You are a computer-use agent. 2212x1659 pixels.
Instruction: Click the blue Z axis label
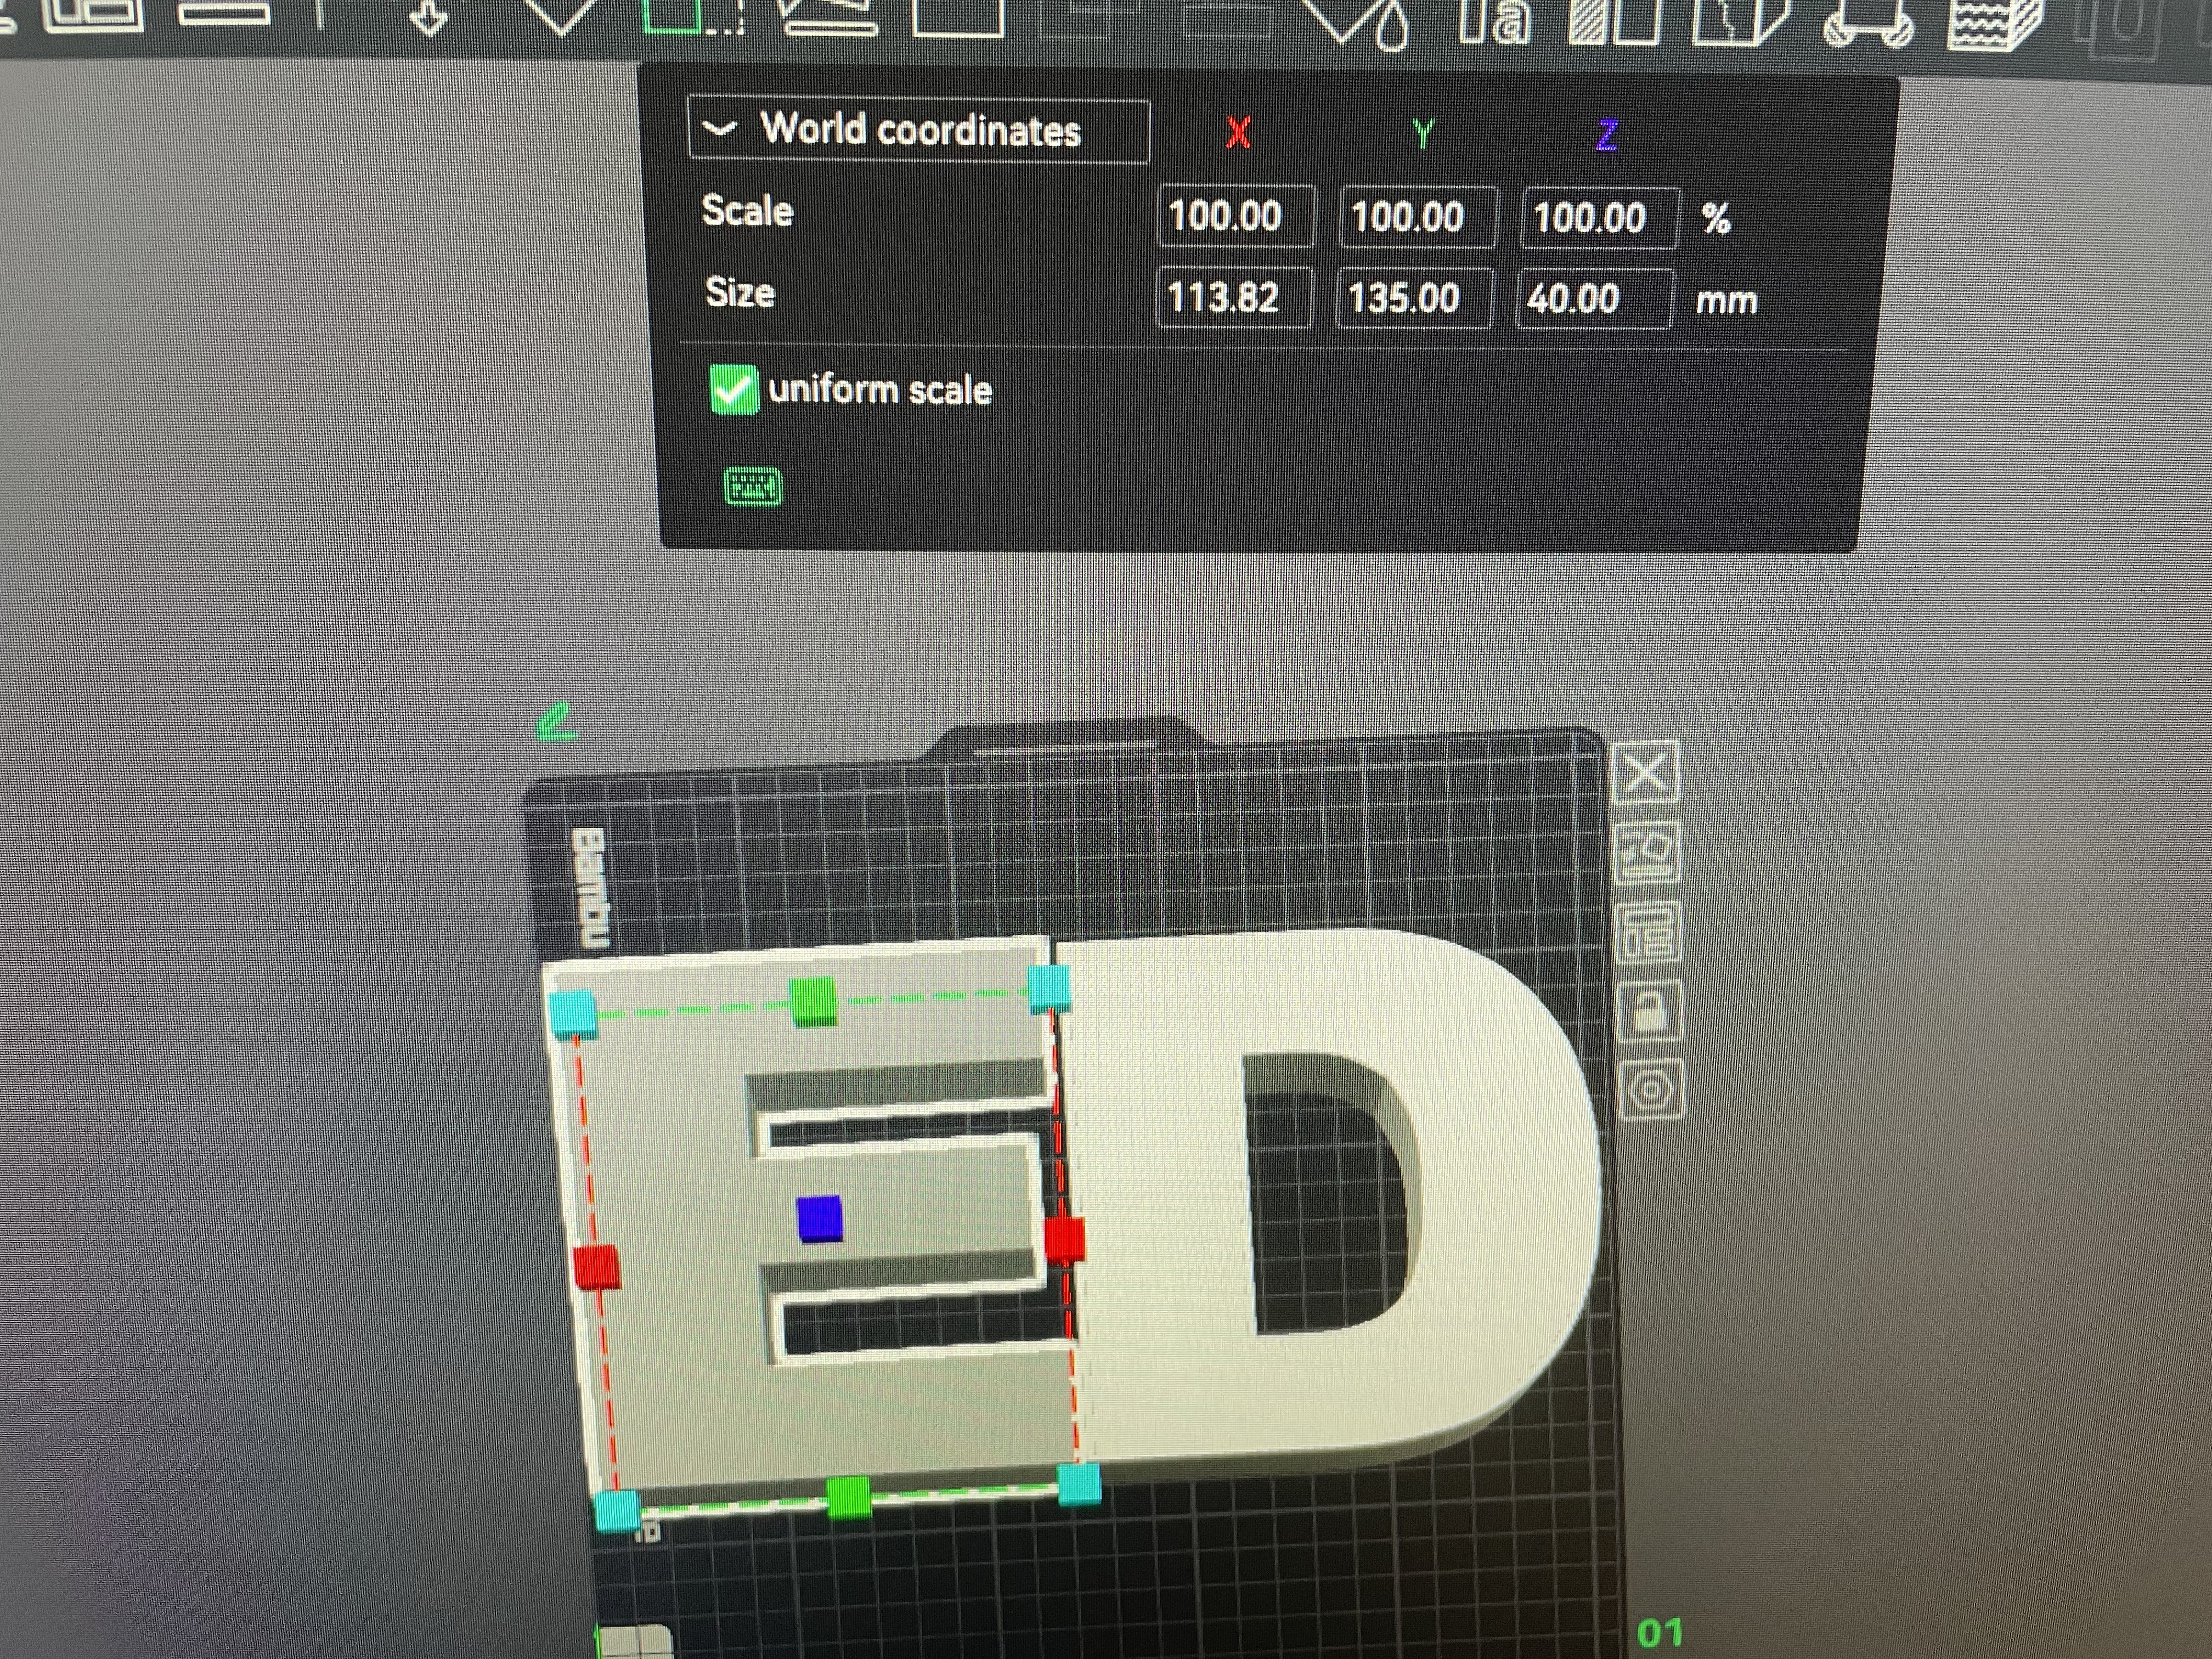click(x=1606, y=135)
